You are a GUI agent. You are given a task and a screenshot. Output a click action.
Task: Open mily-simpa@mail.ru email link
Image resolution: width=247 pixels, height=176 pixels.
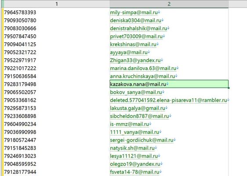(x=134, y=12)
